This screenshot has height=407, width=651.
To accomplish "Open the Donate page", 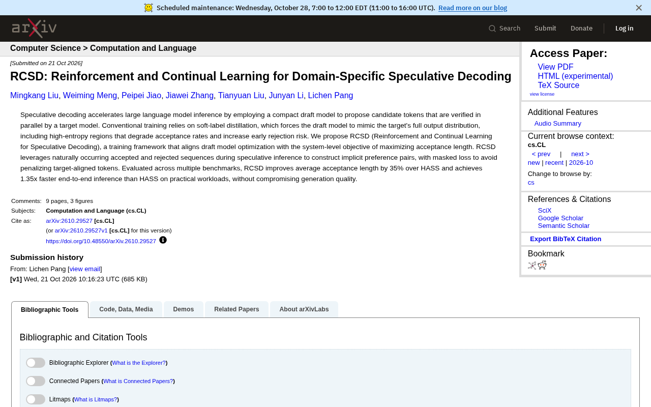I will tap(581, 28).
